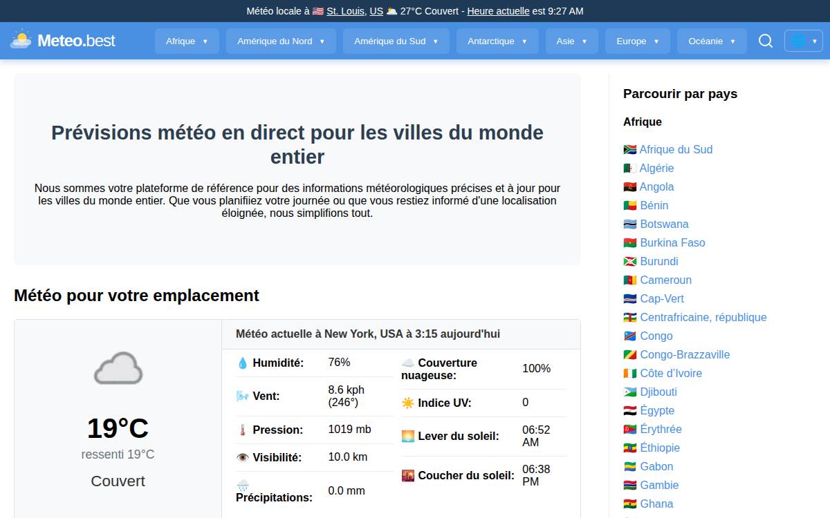This screenshot has width=830, height=518.
Task: Click the wind icon next to Vent
Action: click(x=242, y=396)
